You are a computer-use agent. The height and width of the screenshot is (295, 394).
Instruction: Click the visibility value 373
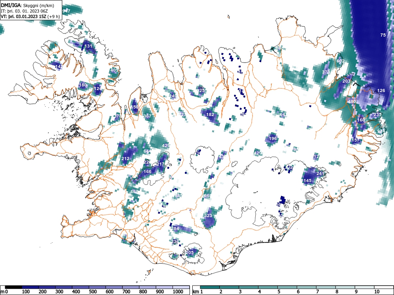tap(326, 72)
